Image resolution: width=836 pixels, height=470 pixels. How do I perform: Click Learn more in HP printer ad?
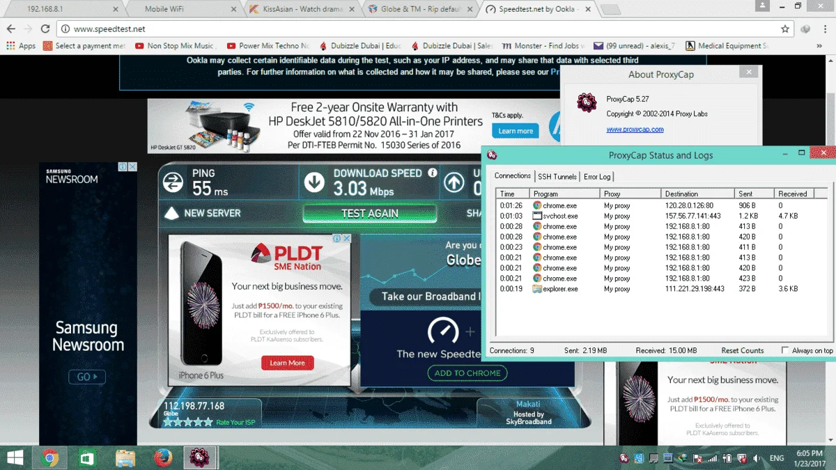click(x=516, y=131)
